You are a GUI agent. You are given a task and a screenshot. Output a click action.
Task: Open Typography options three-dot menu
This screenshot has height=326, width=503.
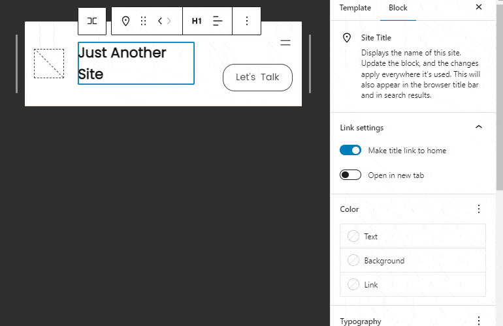point(479,321)
